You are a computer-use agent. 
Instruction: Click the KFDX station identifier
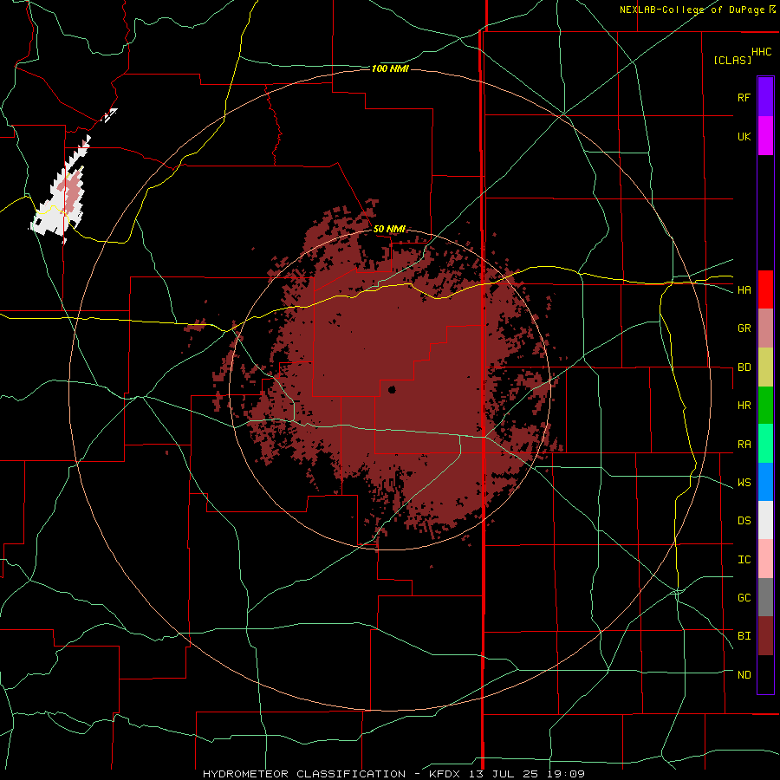coord(445,774)
